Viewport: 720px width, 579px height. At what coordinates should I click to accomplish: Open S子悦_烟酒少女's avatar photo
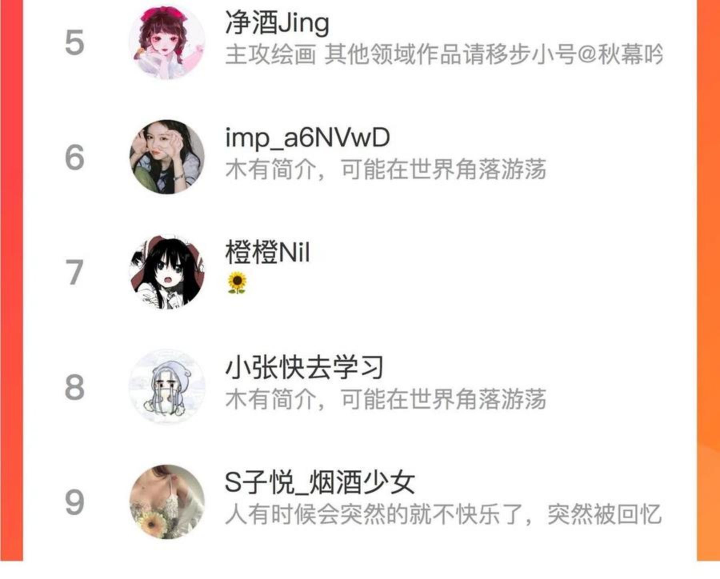pos(167,502)
